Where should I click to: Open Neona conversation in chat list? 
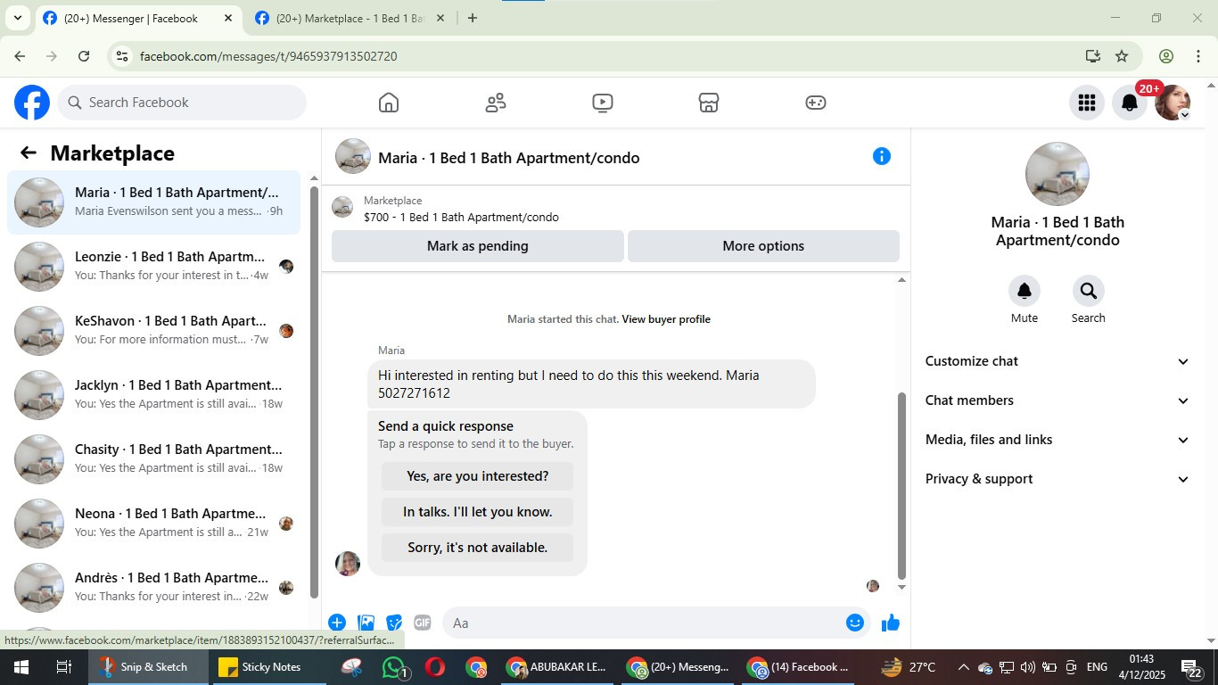point(154,524)
